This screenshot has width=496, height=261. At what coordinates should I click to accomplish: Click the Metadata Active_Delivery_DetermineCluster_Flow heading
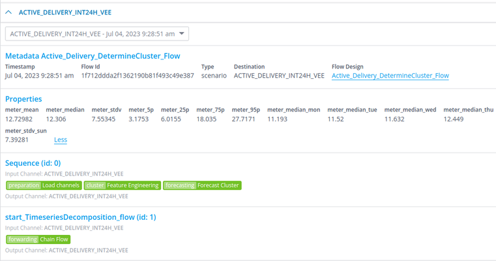click(x=93, y=56)
